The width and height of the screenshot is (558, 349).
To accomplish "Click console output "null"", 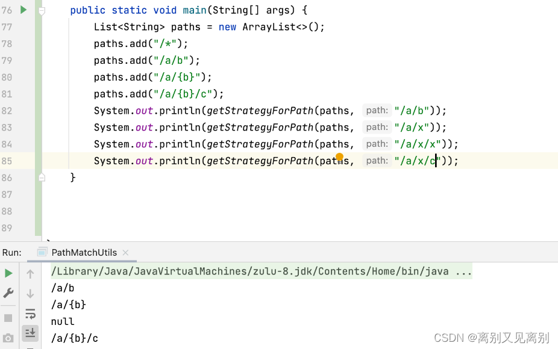I will [x=63, y=321].
